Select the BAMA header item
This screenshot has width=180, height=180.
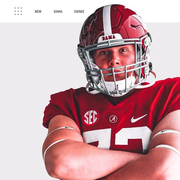[58, 11]
